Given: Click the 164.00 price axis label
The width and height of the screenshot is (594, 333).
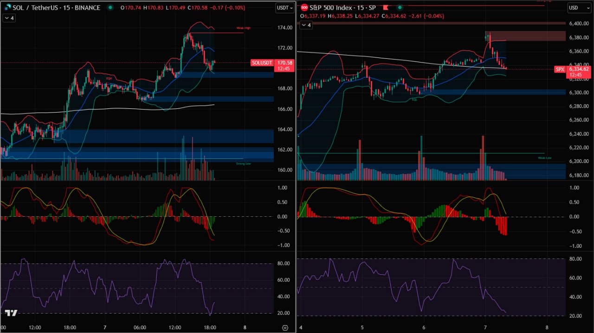Looking at the screenshot, I should [284, 130].
